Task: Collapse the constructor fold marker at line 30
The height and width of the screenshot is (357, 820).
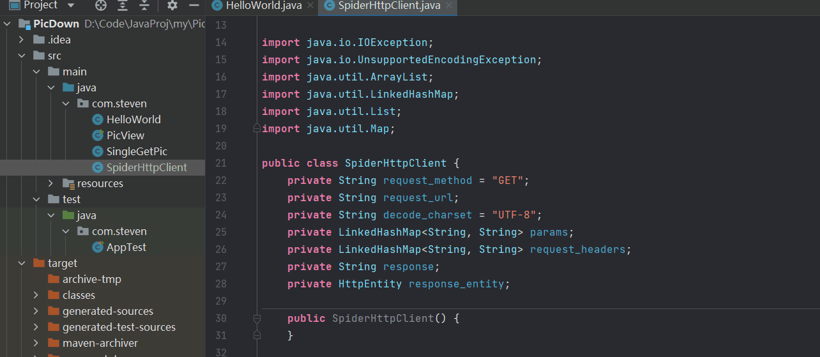Action: click(x=257, y=318)
